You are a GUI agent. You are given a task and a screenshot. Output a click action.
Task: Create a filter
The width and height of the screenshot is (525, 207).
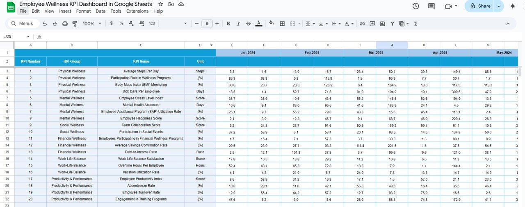pyautogui.click(x=393, y=24)
